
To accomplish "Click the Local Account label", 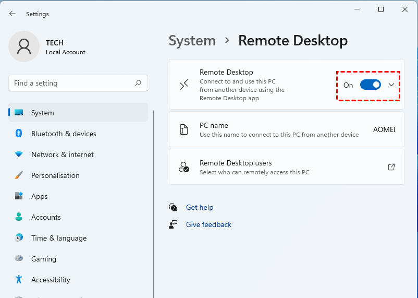I will (66, 52).
